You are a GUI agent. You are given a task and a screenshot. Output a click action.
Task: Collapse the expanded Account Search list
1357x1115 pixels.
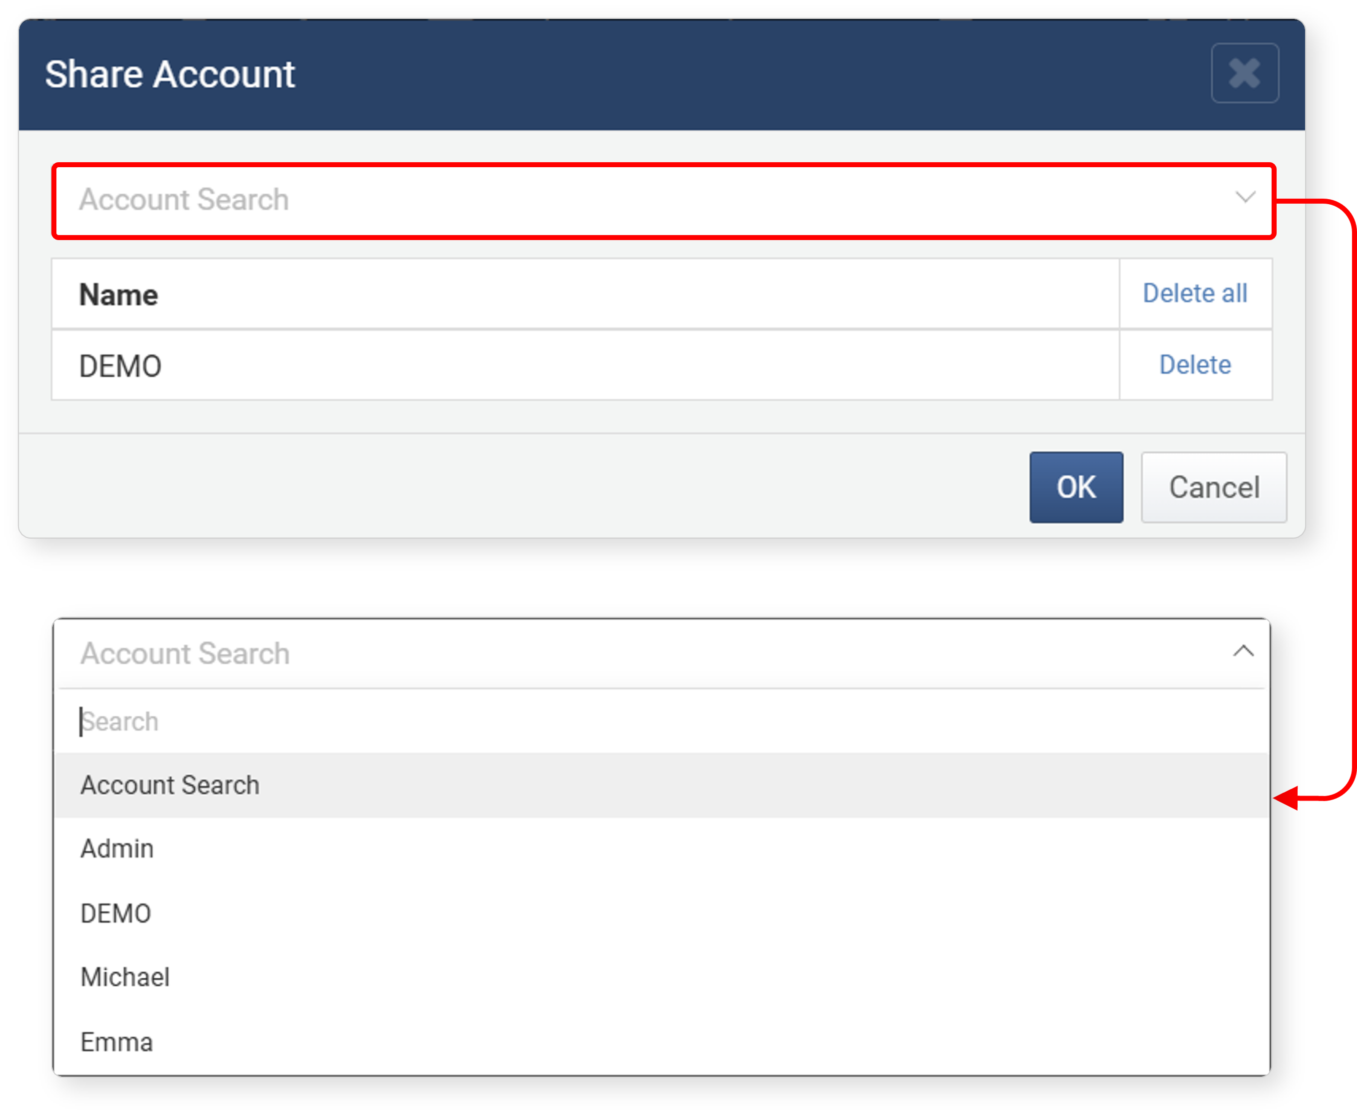click(x=1243, y=651)
